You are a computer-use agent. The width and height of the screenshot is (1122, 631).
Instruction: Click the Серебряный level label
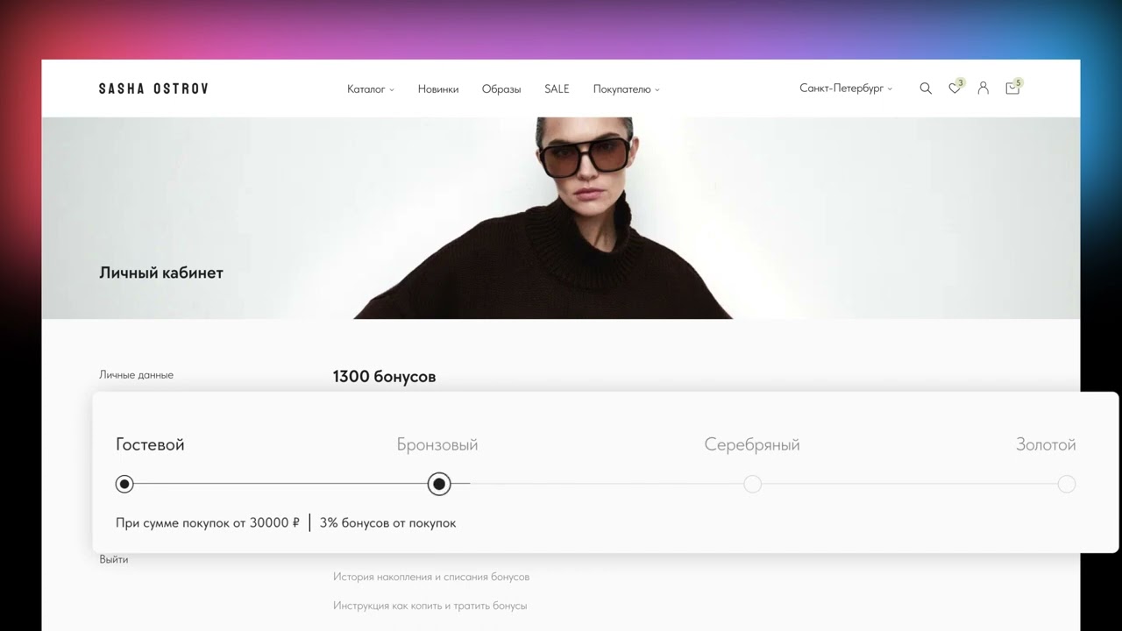coord(752,444)
